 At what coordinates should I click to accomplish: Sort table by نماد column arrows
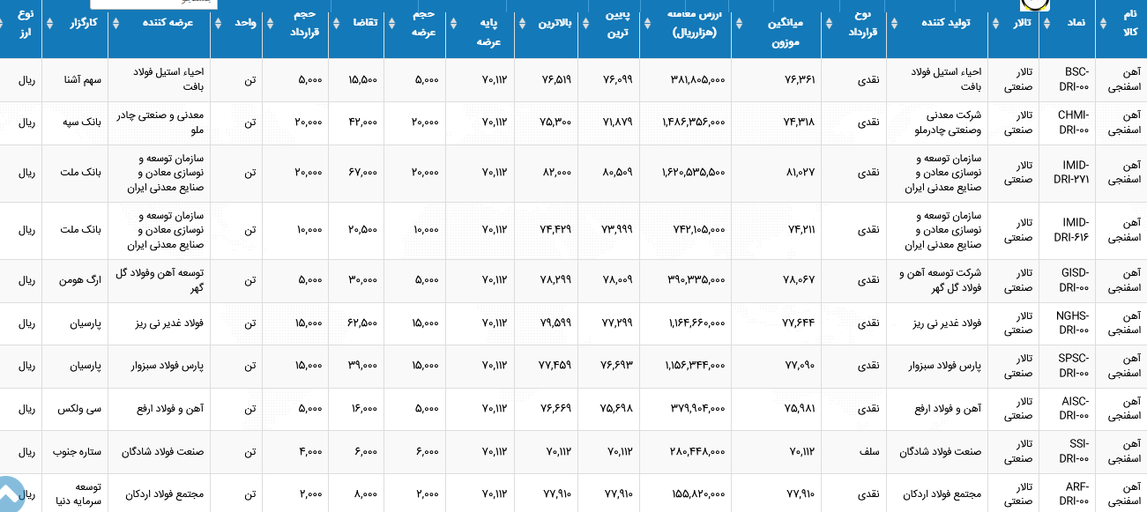coord(1045,24)
